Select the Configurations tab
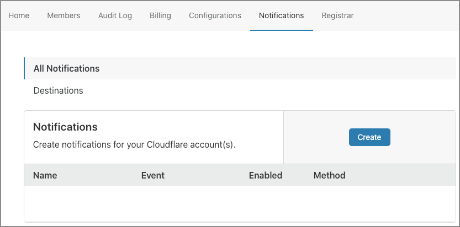This screenshot has height=227, width=460. coord(215,15)
